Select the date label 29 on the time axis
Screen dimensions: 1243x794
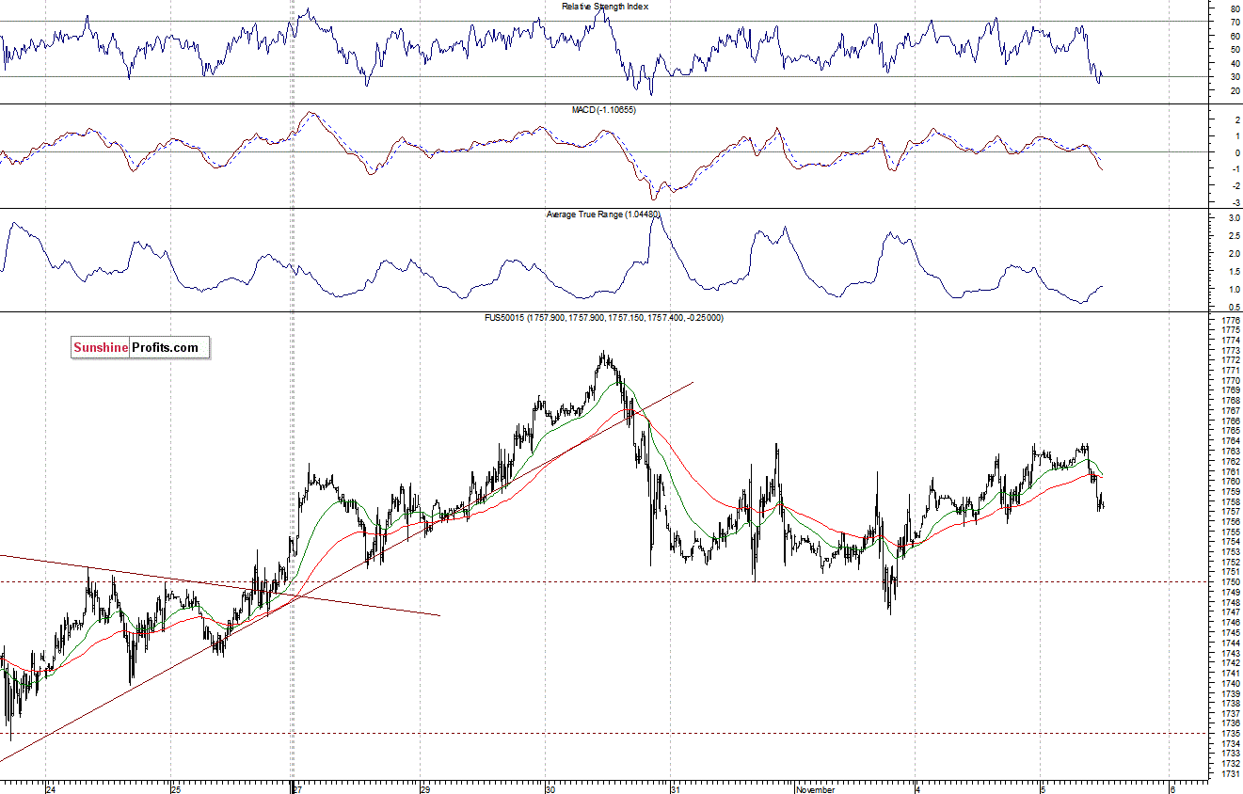(x=425, y=790)
